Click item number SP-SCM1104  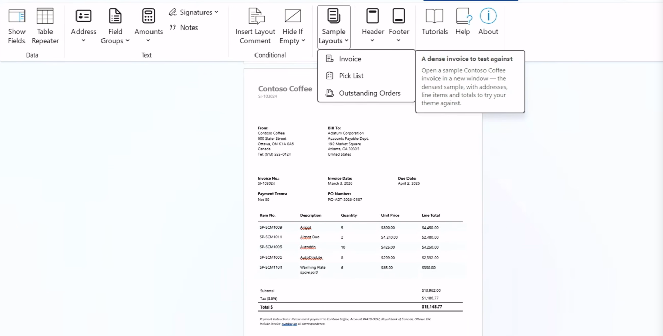[271, 267]
